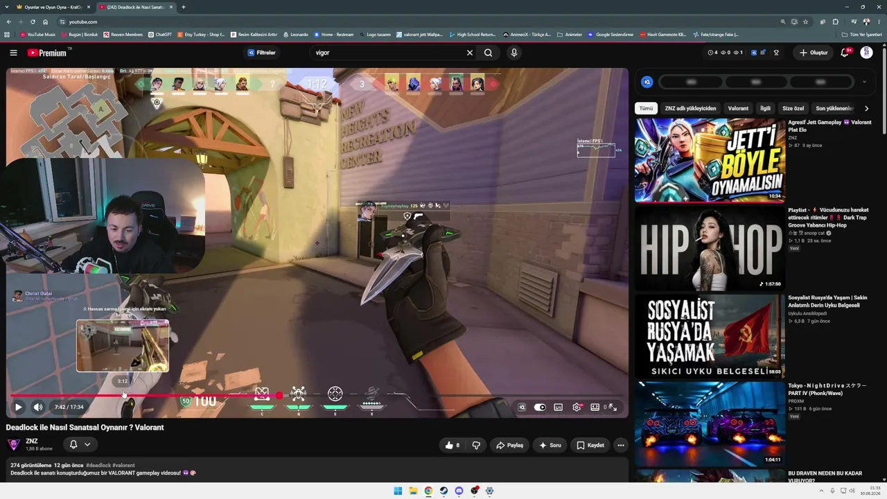This screenshot has width=887, height=499.
Task: Turn on subtitles in the player
Action: (x=558, y=407)
